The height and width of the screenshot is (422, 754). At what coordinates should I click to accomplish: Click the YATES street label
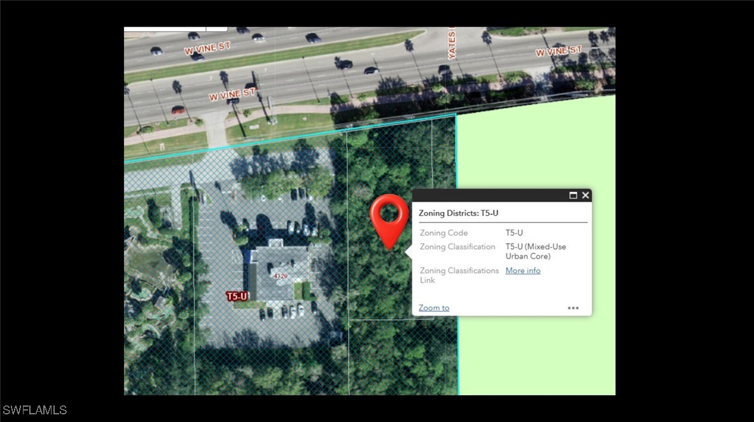452,44
